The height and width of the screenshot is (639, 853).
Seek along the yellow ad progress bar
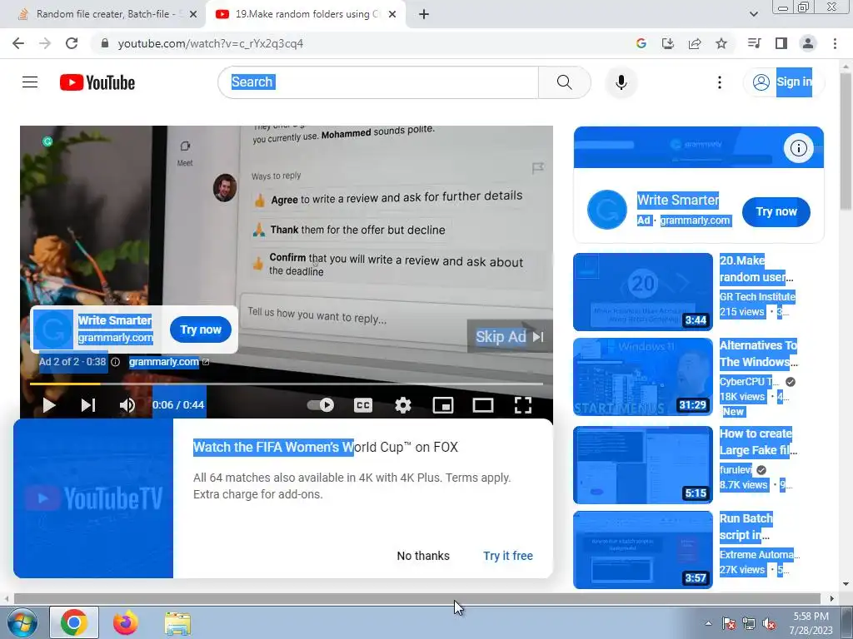click(287, 384)
